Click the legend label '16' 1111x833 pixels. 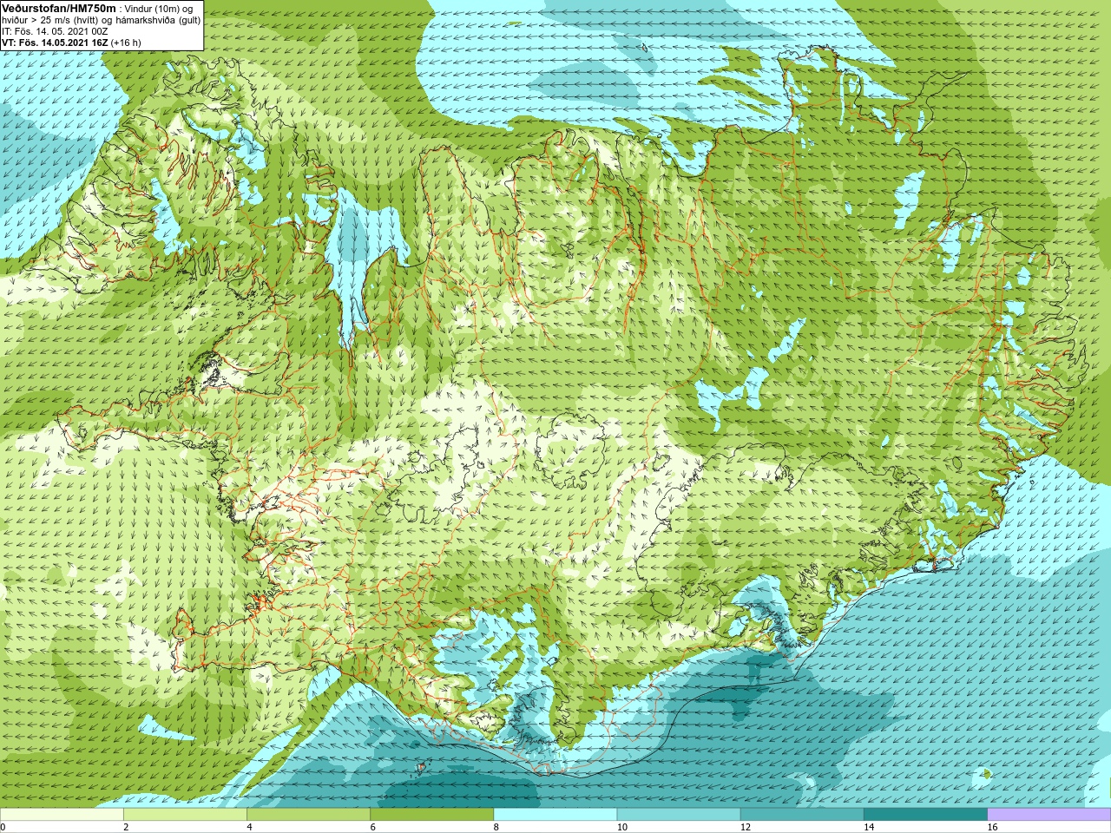[993, 827]
